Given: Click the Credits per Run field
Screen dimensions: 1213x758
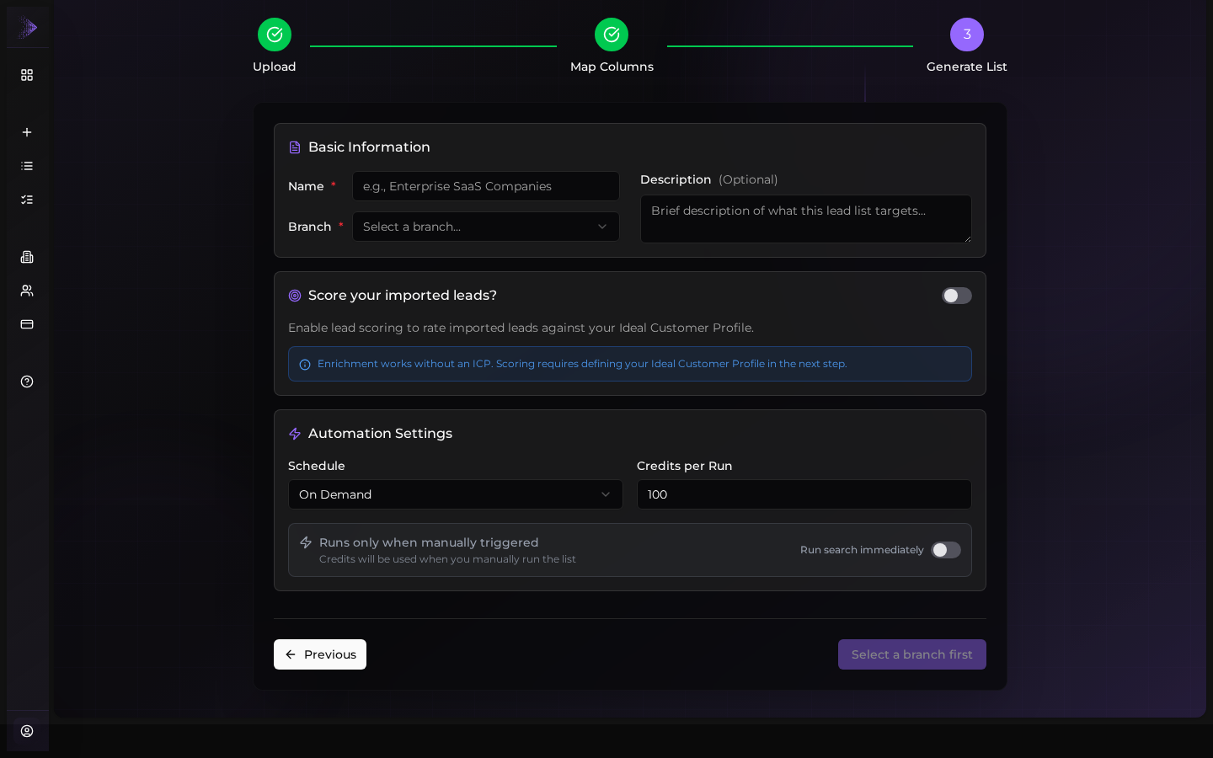Looking at the screenshot, I should (804, 494).
